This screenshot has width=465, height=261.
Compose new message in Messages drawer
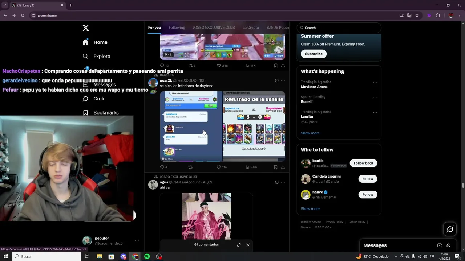pyautogui.click(x=440, y=245)
